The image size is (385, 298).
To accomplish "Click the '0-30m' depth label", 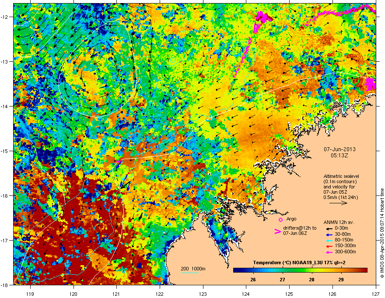I will pos(341,228).
